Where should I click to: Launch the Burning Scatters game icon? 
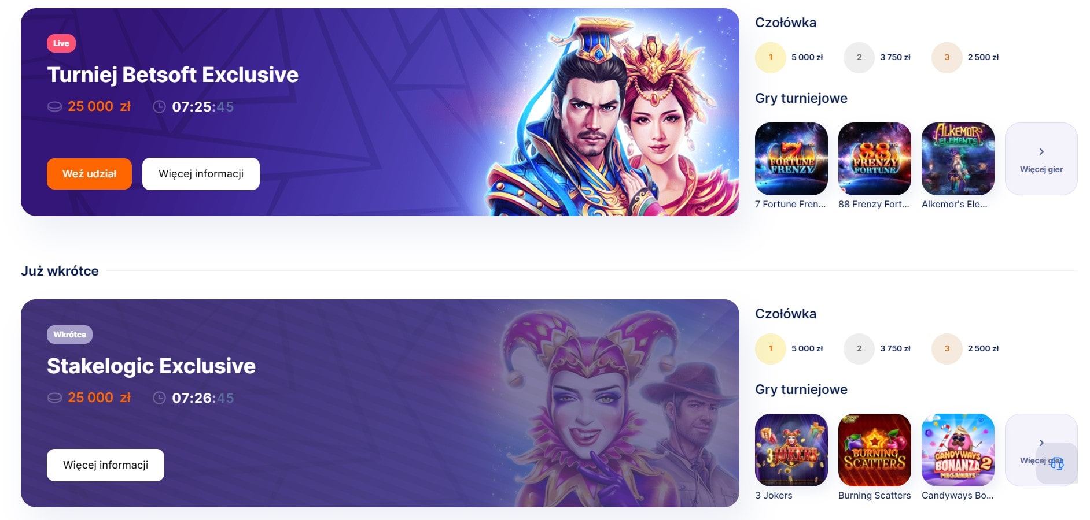[874, 450]
